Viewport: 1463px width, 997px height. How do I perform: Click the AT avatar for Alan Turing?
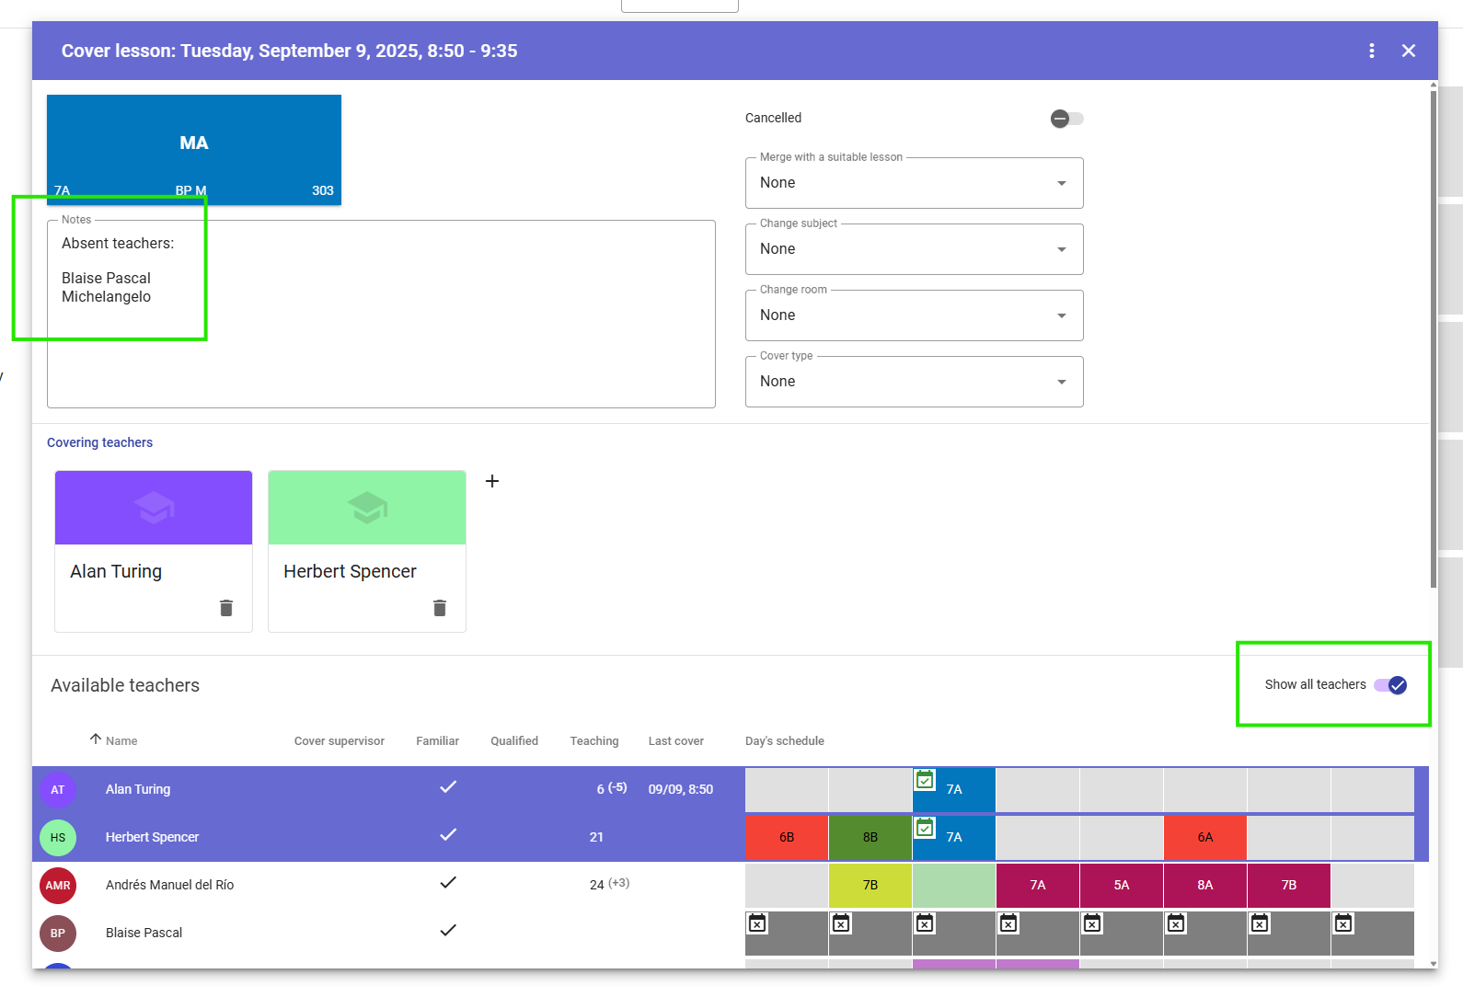coord(58,789)
